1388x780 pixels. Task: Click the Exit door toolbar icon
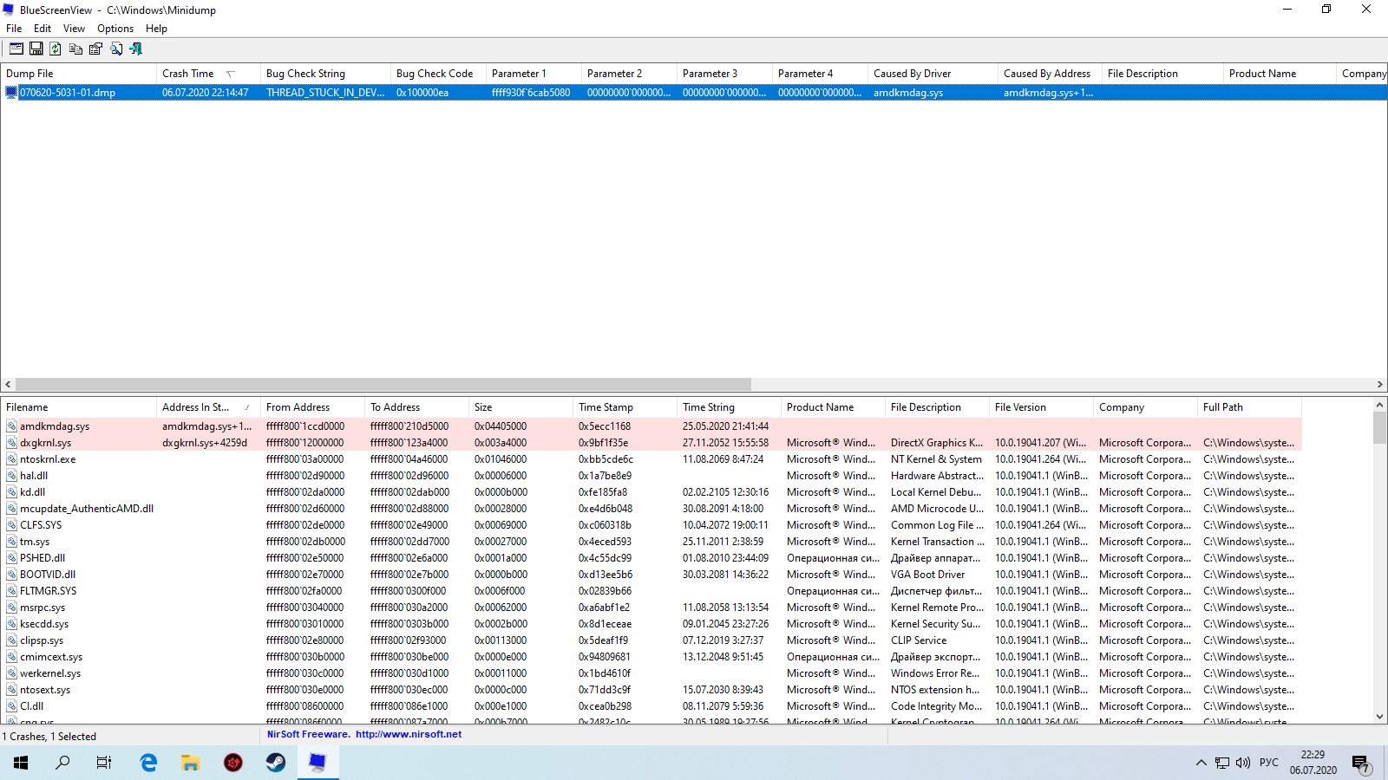136,49
